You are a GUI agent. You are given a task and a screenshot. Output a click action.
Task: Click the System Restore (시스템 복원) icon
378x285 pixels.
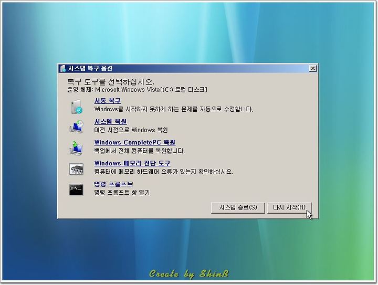[77, 126]
